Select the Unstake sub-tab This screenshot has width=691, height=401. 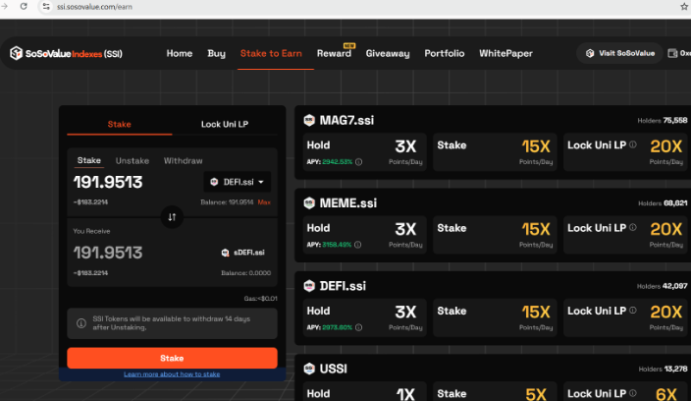[x=133, y=160]
